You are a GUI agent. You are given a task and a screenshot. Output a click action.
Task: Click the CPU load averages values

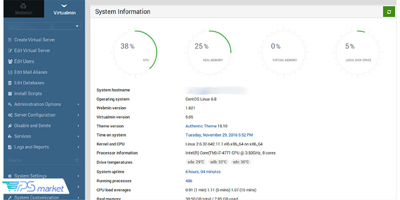(x=221, y=190)
